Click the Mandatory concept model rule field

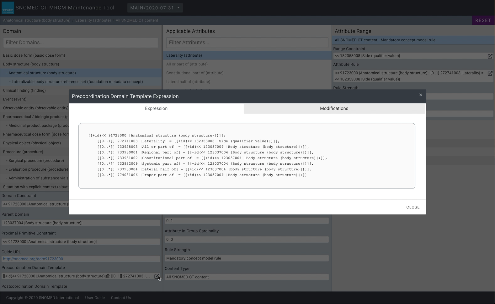click(x=247, y=258)
